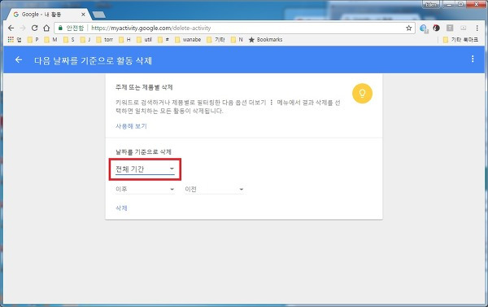Open the wanabe bookmarks folder
Screen dimensions: 488x307
click(x=188, y=40)
